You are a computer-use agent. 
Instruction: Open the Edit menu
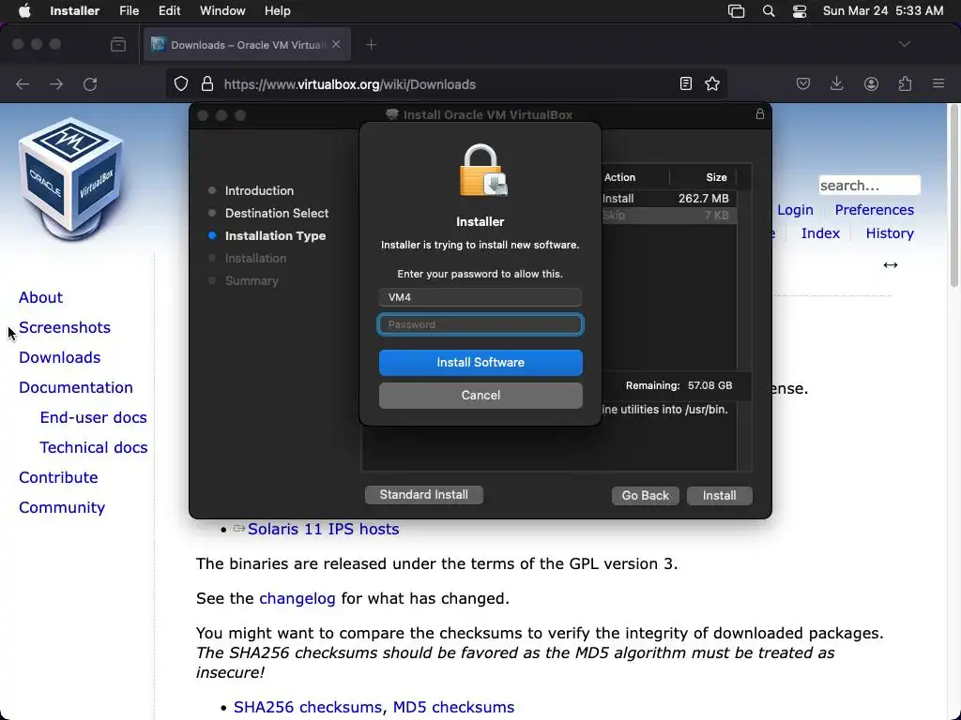tap(169, 11)
